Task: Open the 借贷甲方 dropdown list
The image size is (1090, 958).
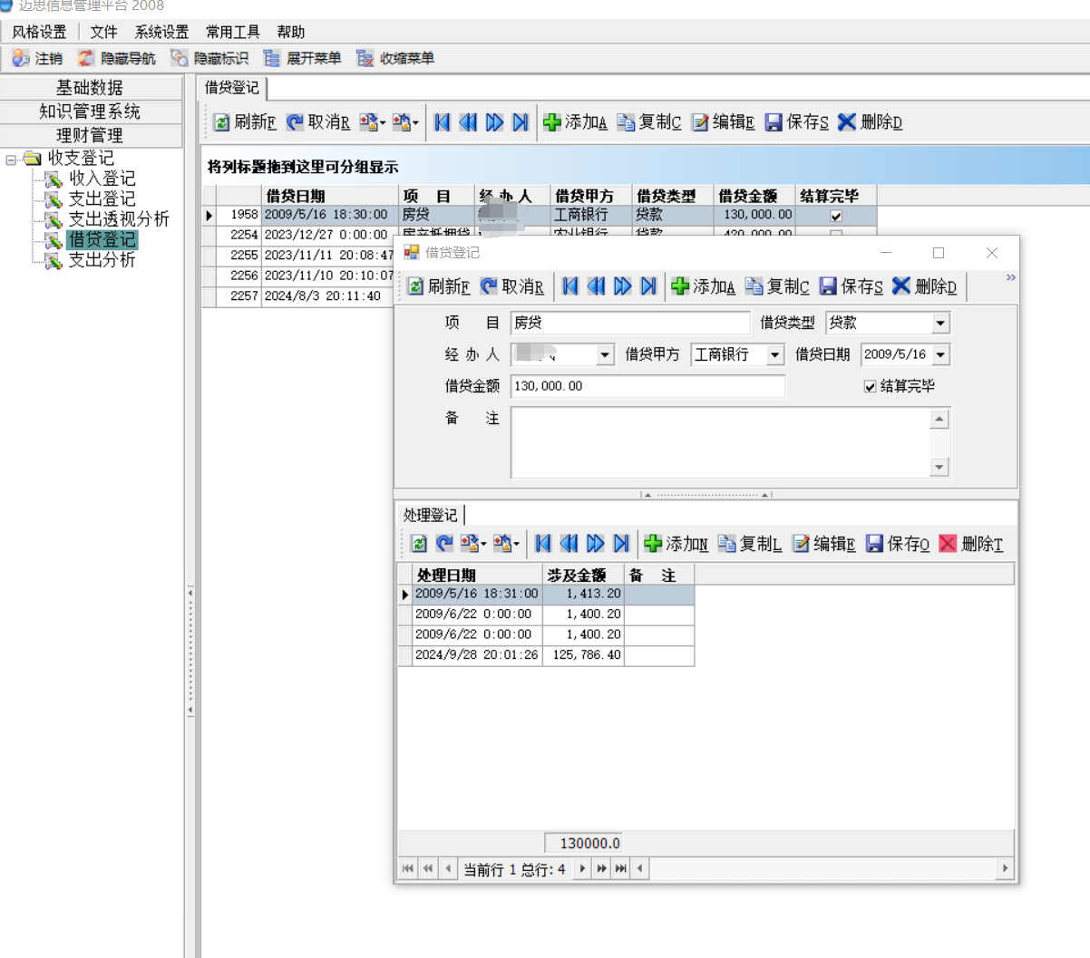Action: (x=775, y=355)
